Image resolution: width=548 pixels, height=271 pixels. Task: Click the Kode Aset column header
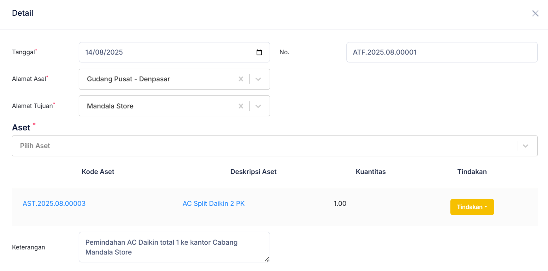[x=98, y=172]
